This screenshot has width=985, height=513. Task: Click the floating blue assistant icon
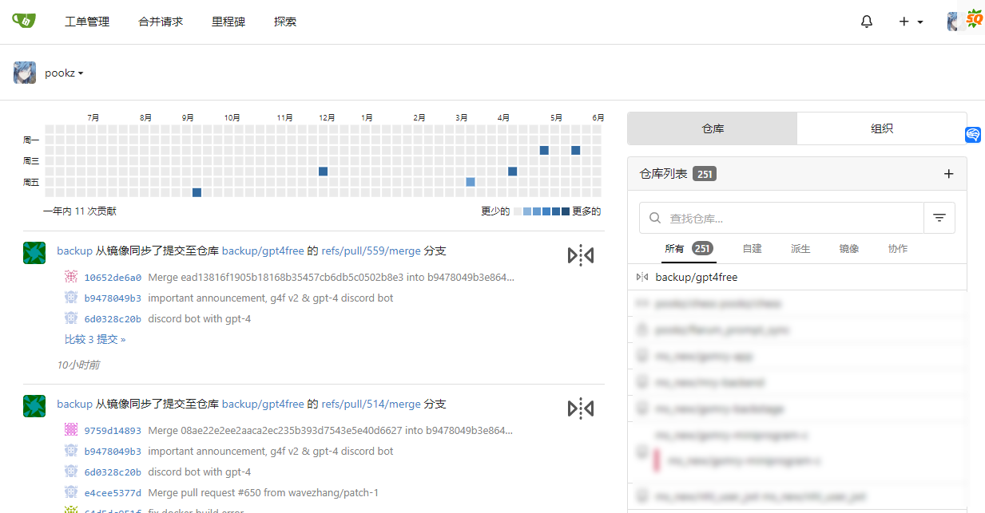pos(972,135)
